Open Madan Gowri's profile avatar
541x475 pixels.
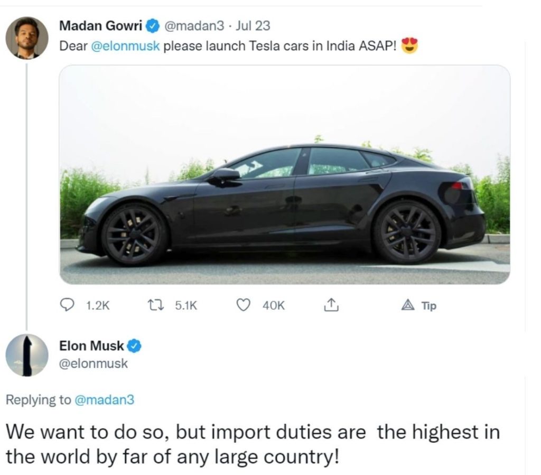tap(26, 38)
